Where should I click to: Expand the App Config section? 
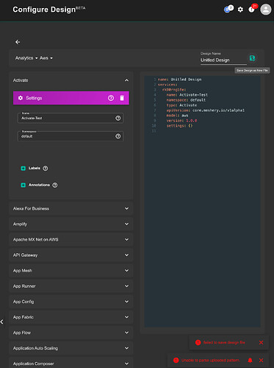coord(71,302)
